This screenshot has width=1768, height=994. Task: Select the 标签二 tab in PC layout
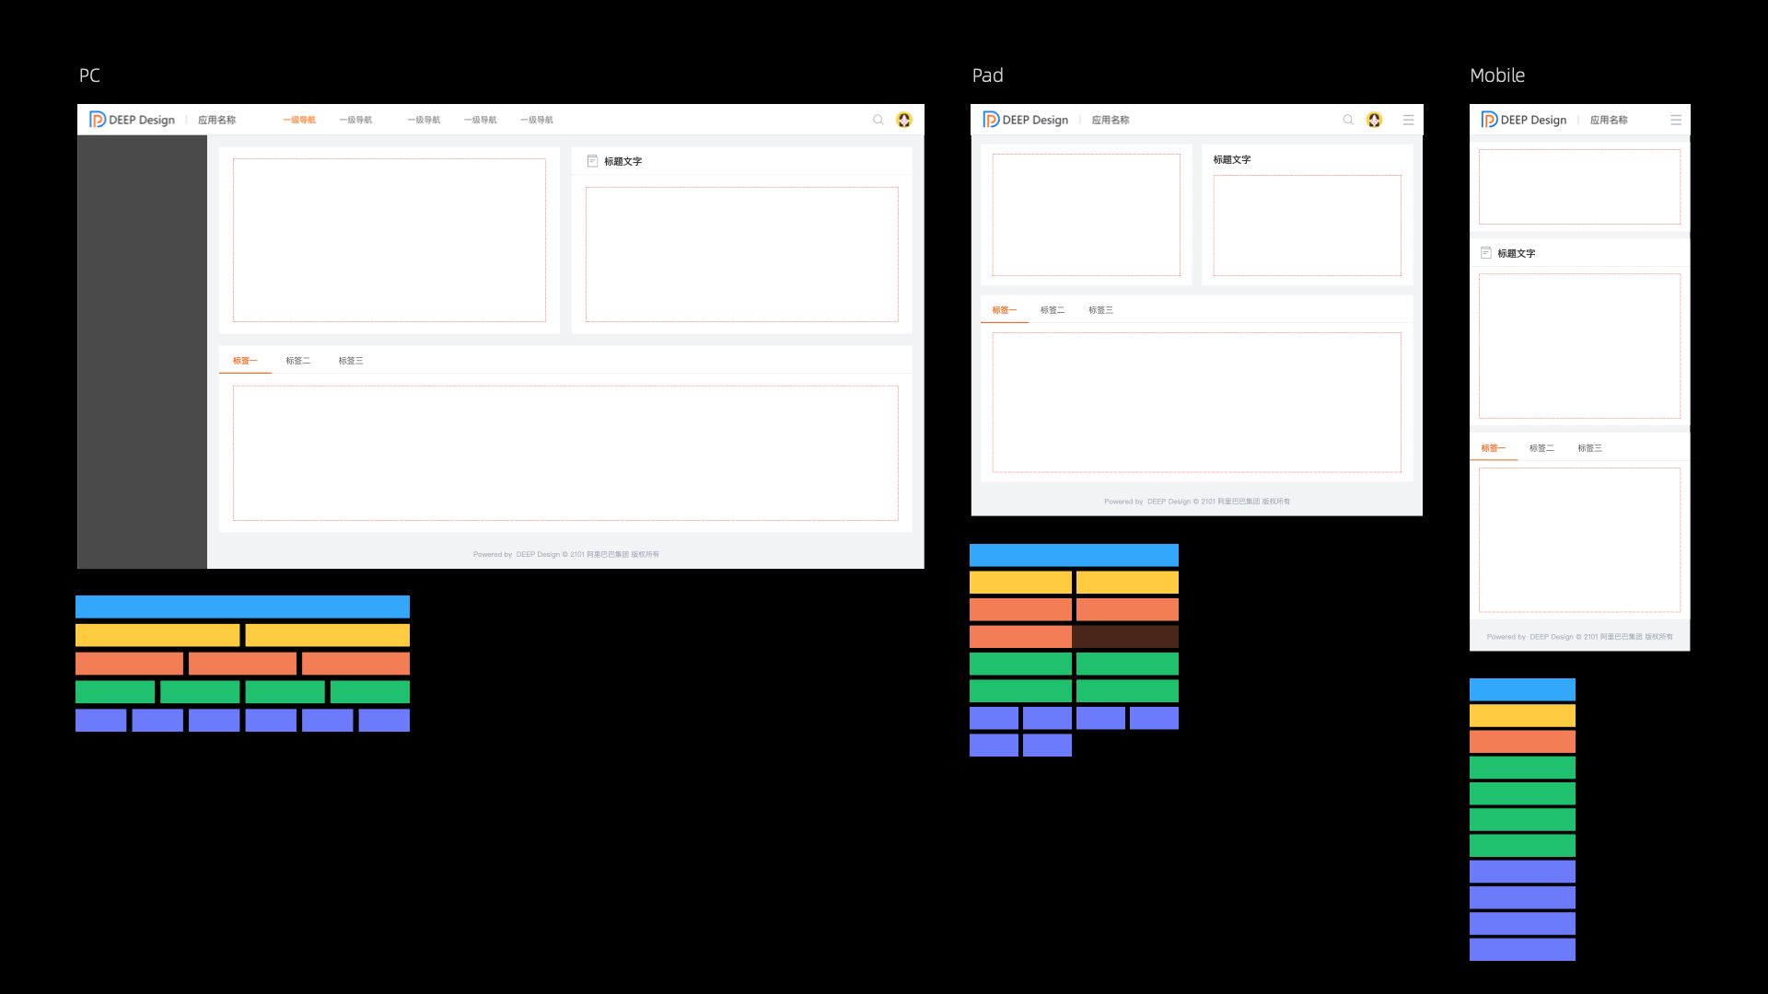pyautogui.click(x=297, y=361)
